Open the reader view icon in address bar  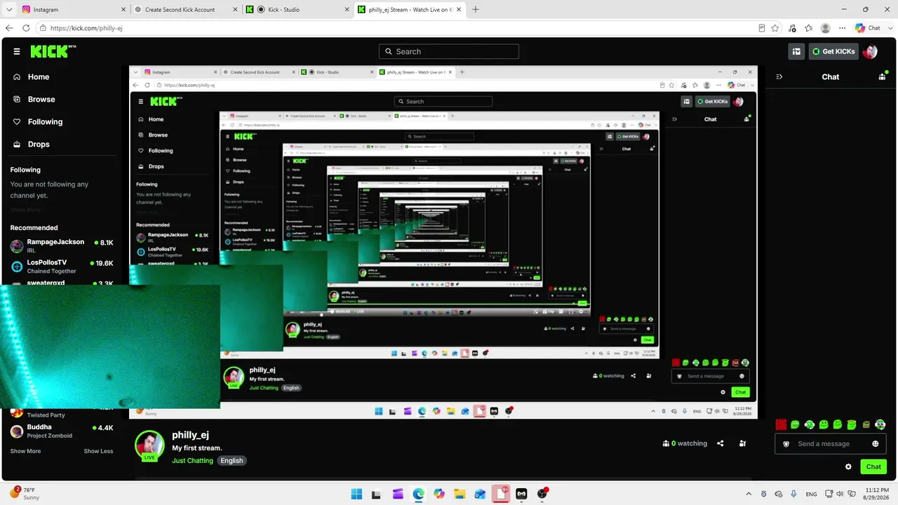[x=762, y=28]
